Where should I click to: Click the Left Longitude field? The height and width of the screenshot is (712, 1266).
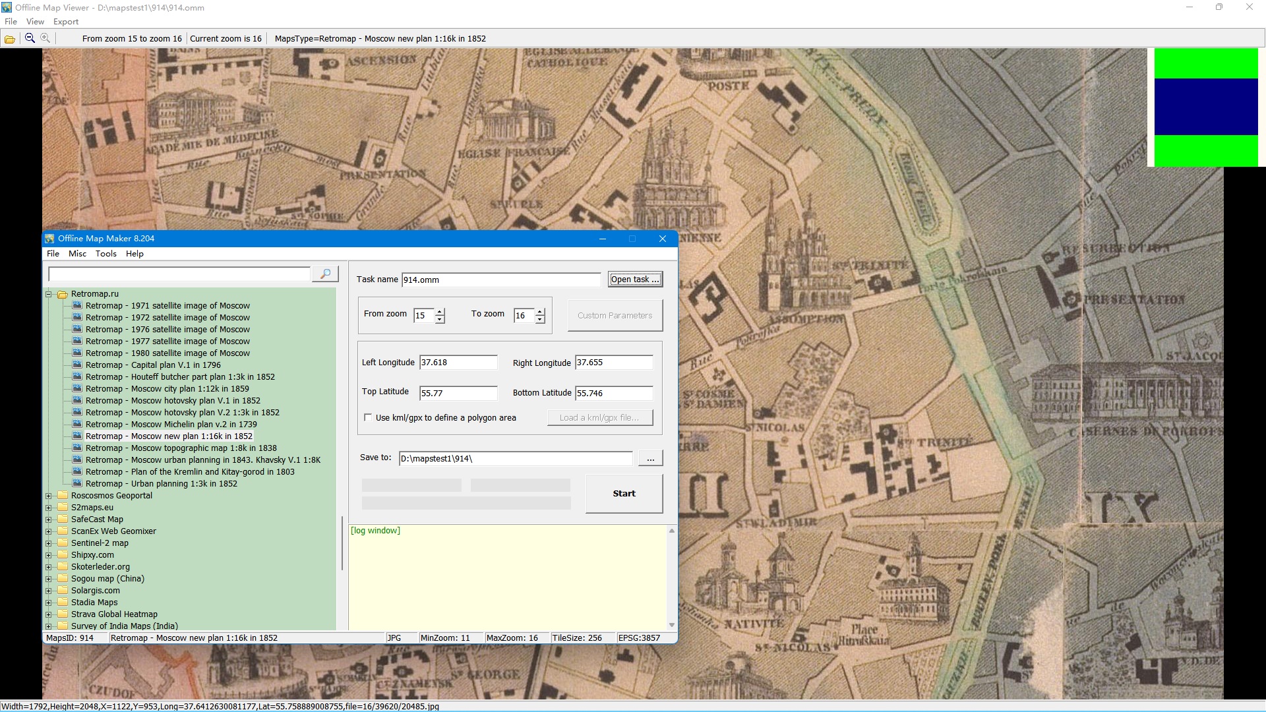point(458,363)
